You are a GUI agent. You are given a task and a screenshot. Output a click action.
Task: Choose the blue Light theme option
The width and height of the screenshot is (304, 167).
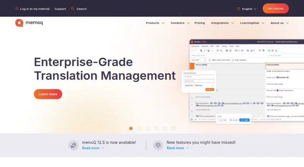point(244,120)
